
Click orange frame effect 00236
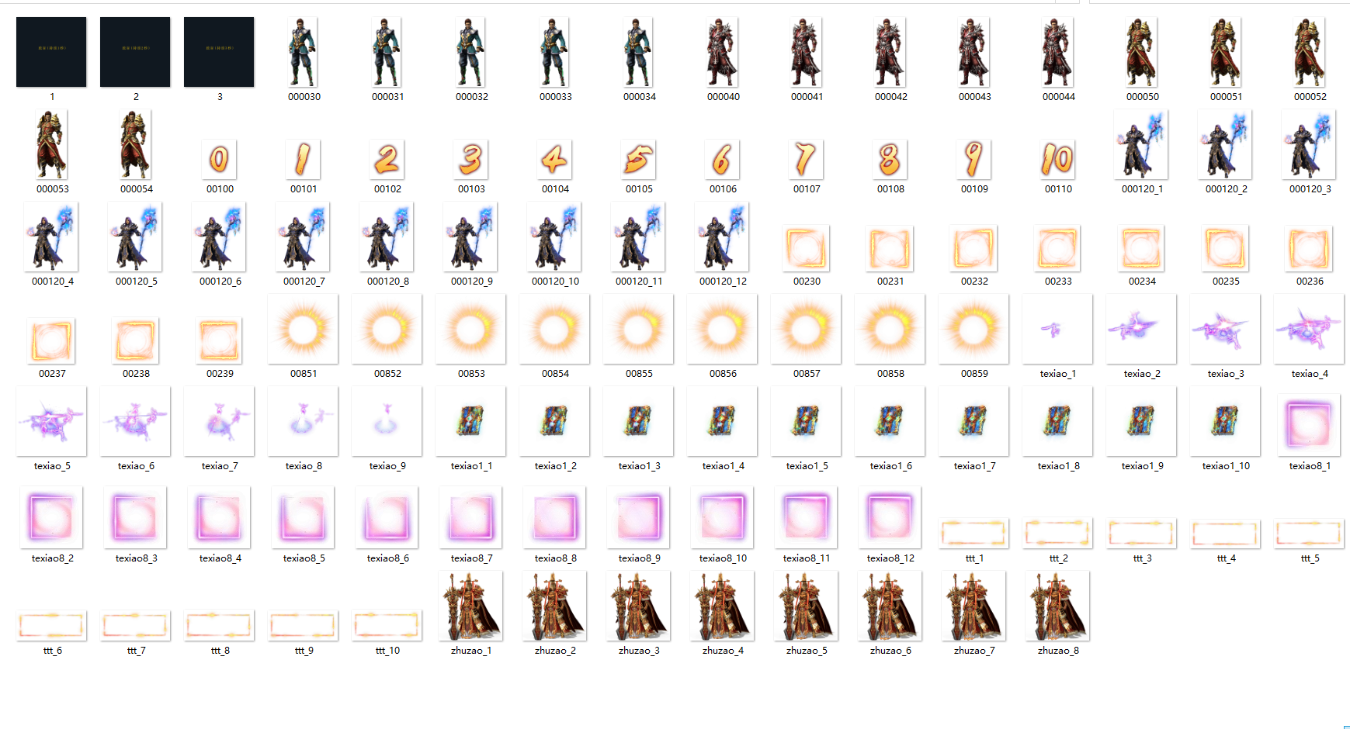point(1309,248)
